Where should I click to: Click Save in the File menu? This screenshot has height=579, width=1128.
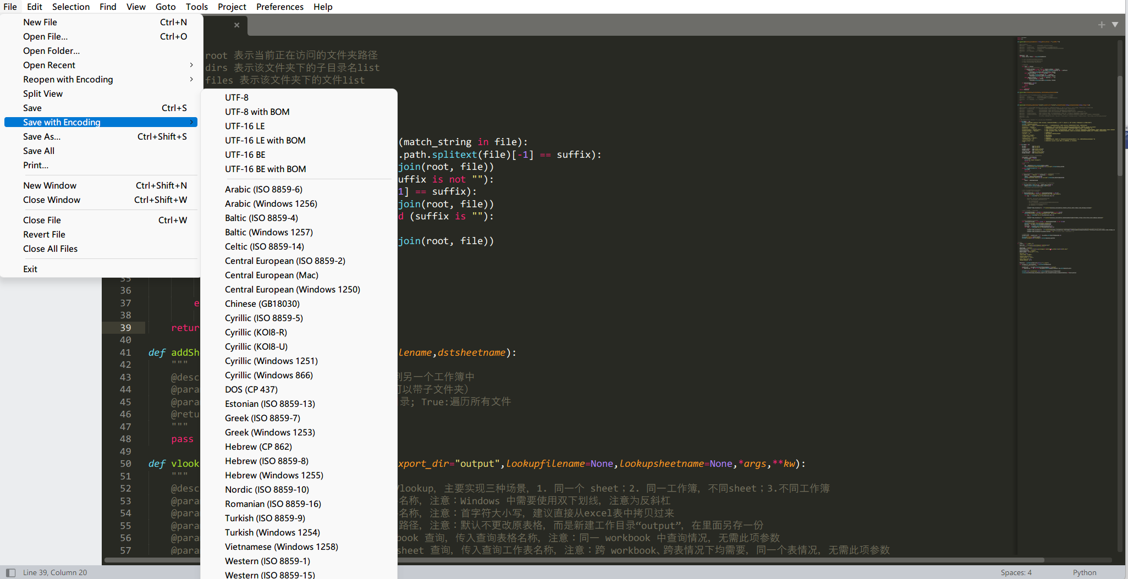pos(101,108)
